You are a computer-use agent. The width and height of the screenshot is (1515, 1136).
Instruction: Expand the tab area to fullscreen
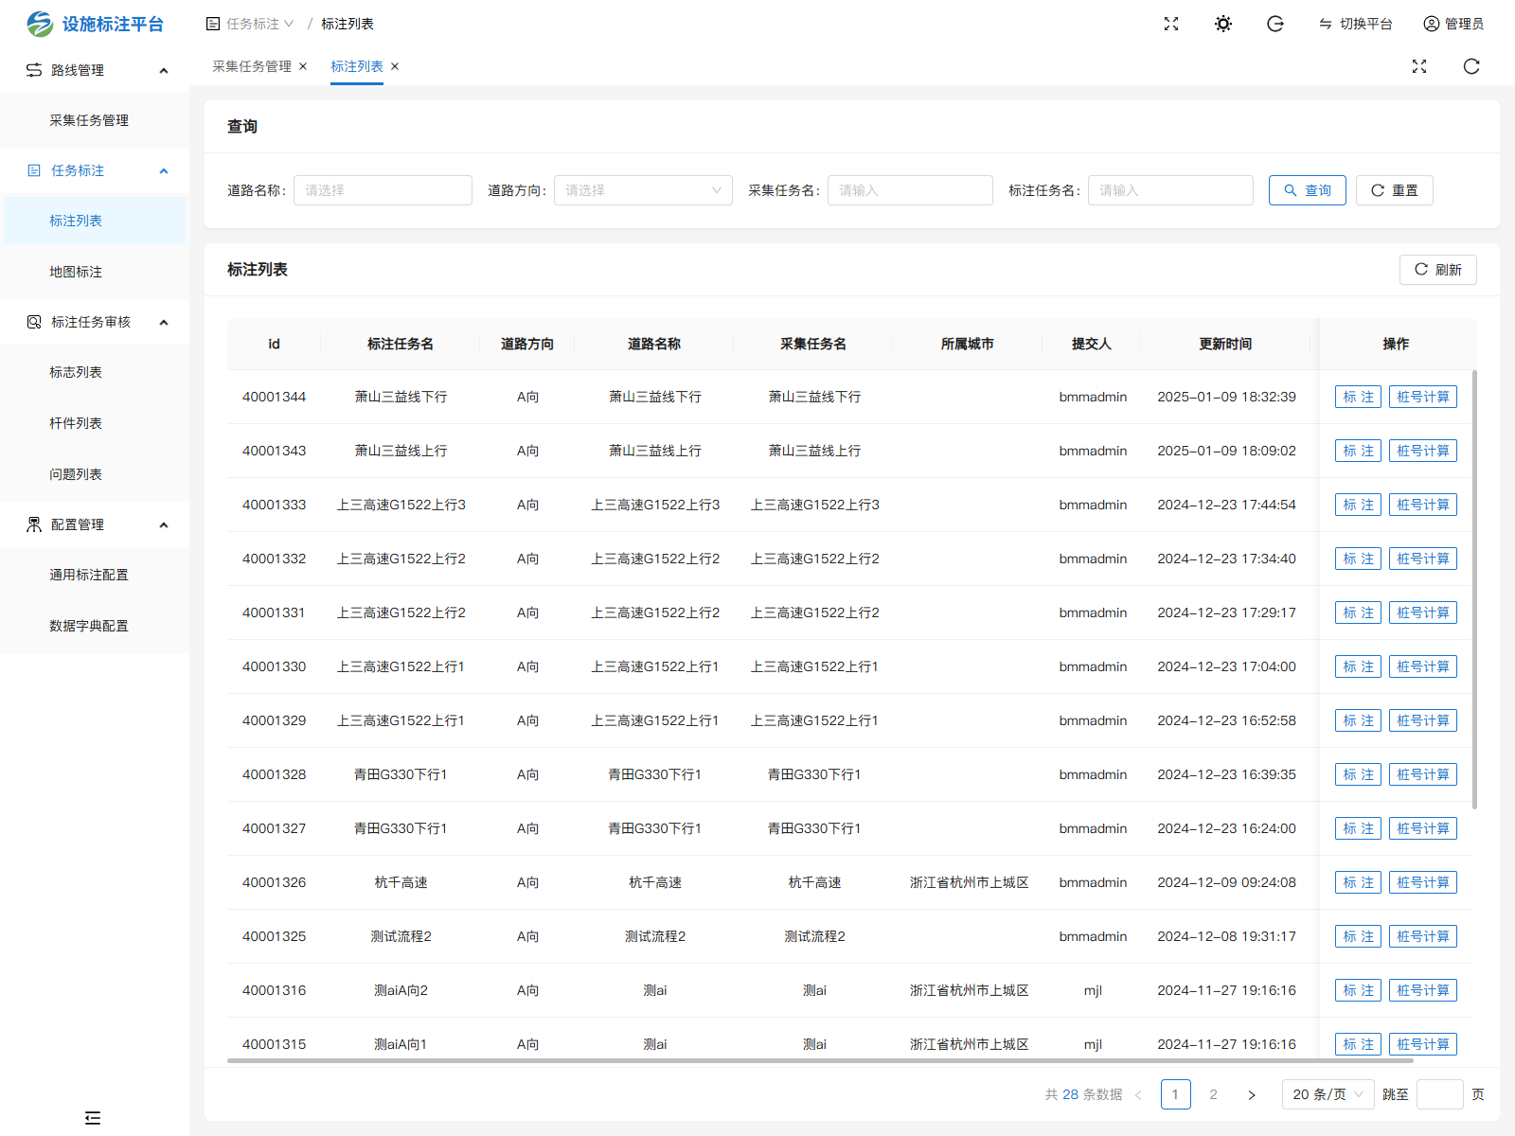coord(1418,66)
